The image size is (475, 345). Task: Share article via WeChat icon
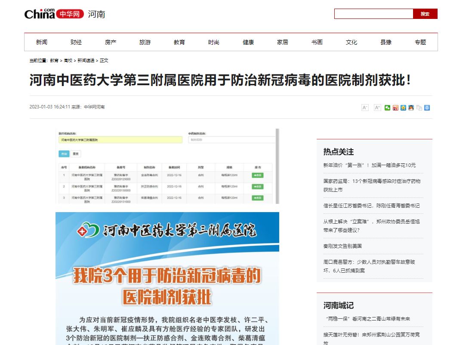388,108
